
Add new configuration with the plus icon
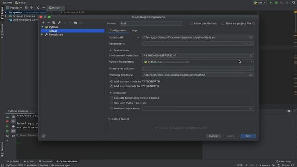pos(43,23)
